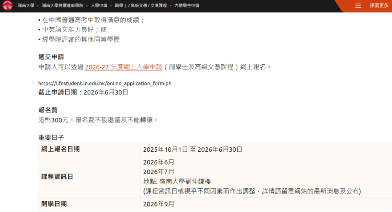This screenshot has height=212, width=392.
Task: Click the Lingnan University logo icon
Action: (7, 6)
